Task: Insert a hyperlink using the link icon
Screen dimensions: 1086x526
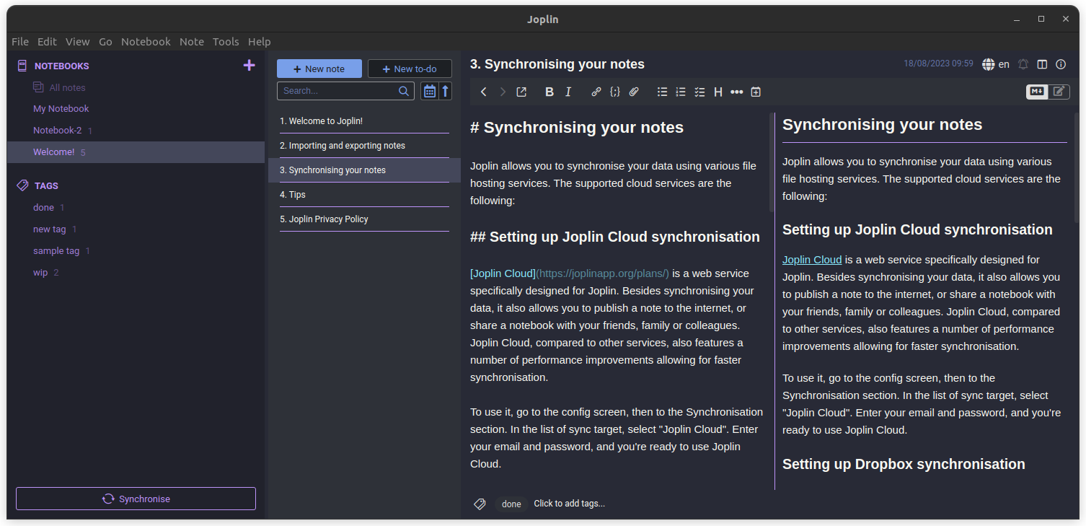Action: click(596, 92)
